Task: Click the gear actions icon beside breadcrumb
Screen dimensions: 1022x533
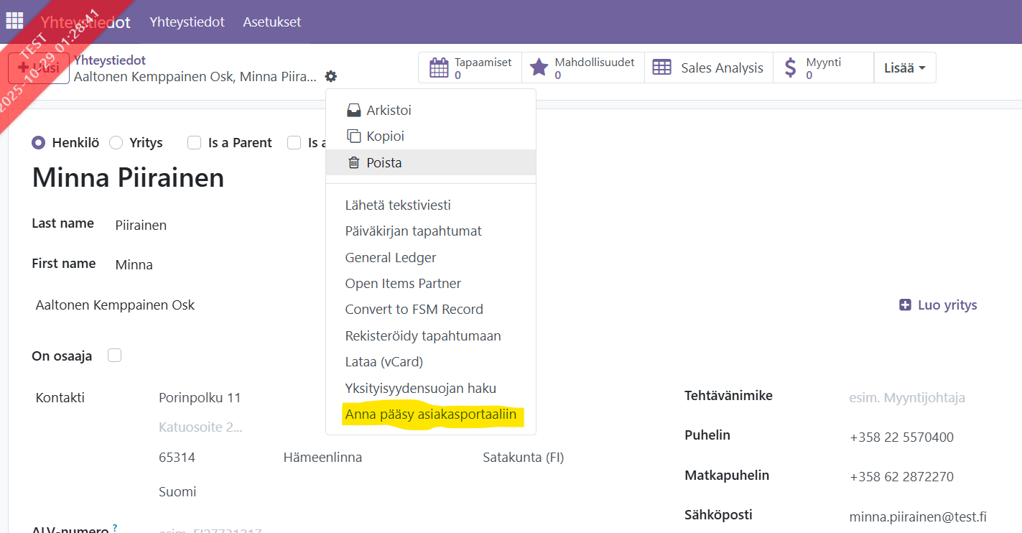Action: 330,76
